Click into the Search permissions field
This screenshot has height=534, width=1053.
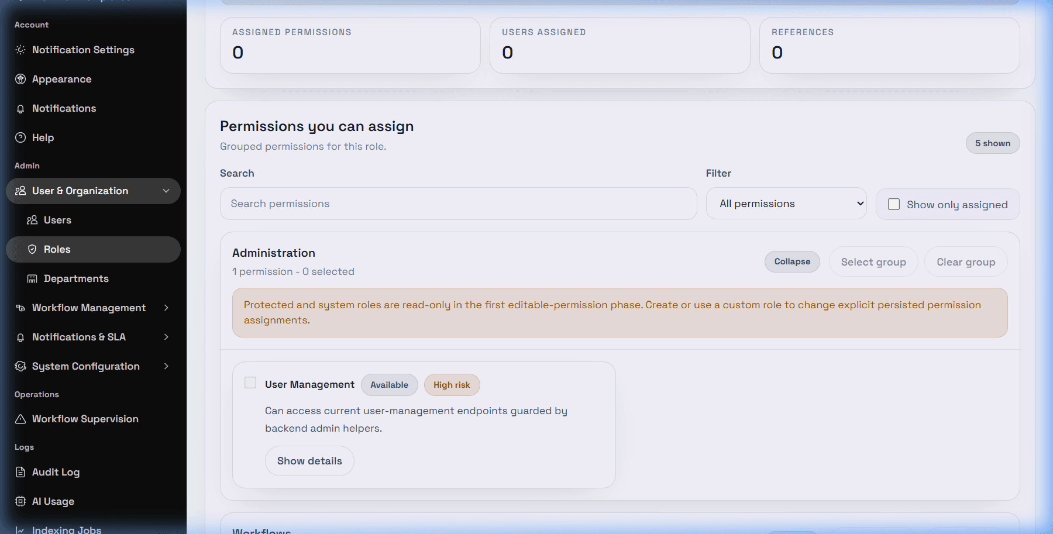458,204
